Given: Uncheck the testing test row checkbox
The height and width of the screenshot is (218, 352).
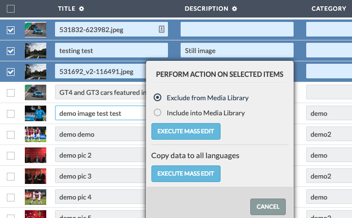Looking at the screenshot, I should (11, 51).
